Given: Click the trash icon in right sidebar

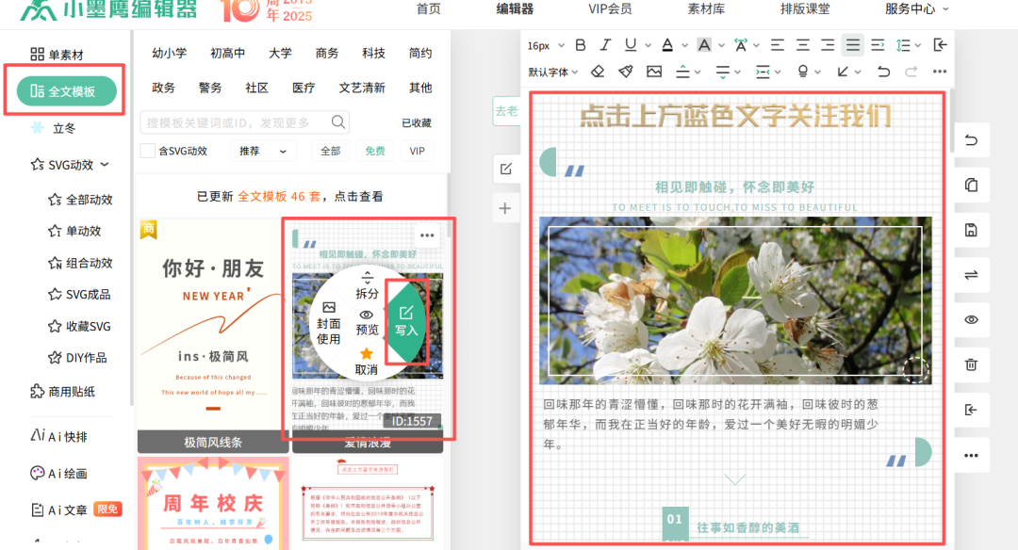Looking at the screenshot, I should point(971,364).
